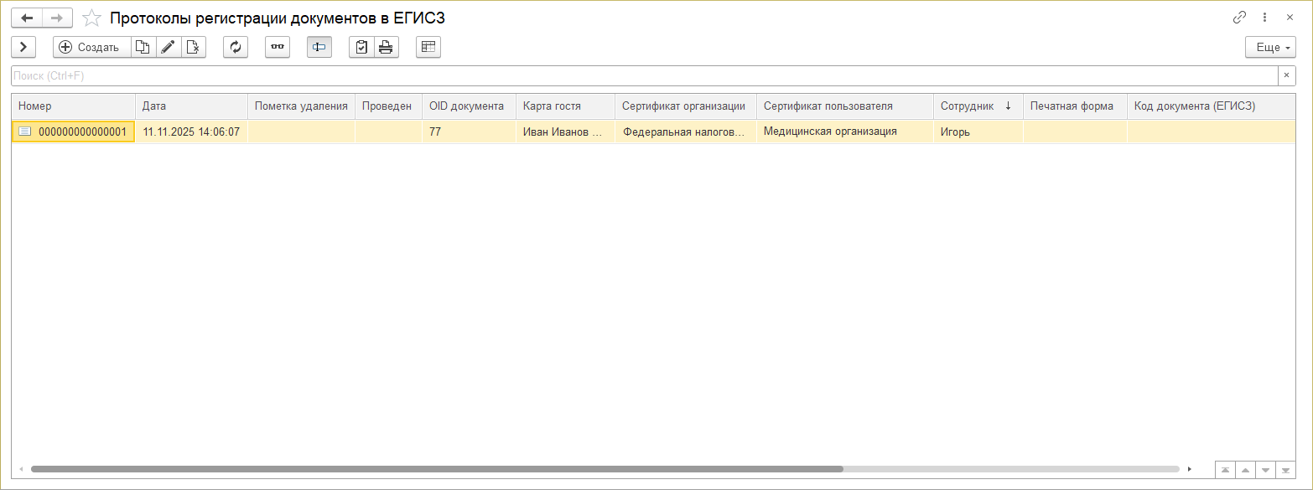Screen dimensions: 1313x490
Task: Click the Медицинская организация cell
Action: point(844,132)
